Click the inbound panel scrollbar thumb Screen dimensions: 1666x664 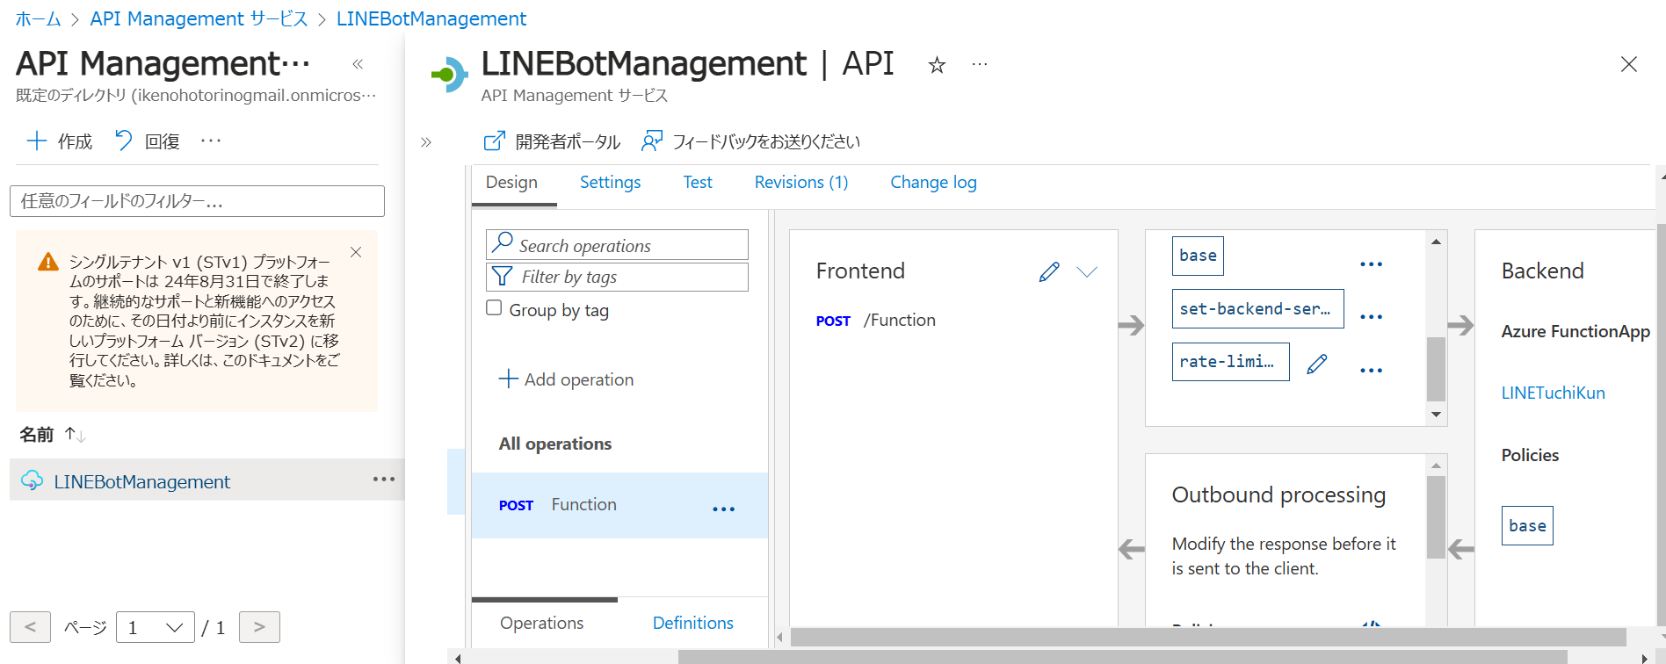pos(1436,369)
